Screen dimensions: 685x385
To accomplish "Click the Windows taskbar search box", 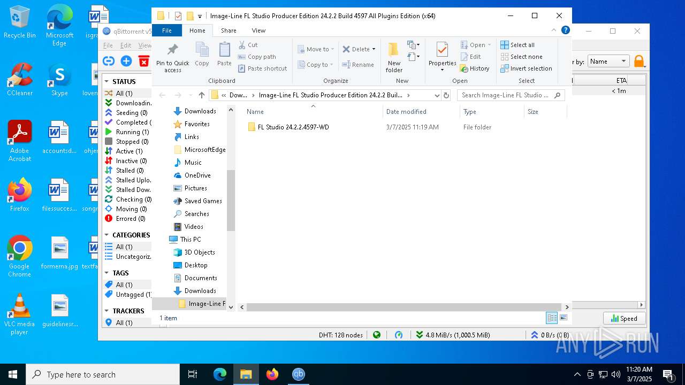I will [103, 374].
